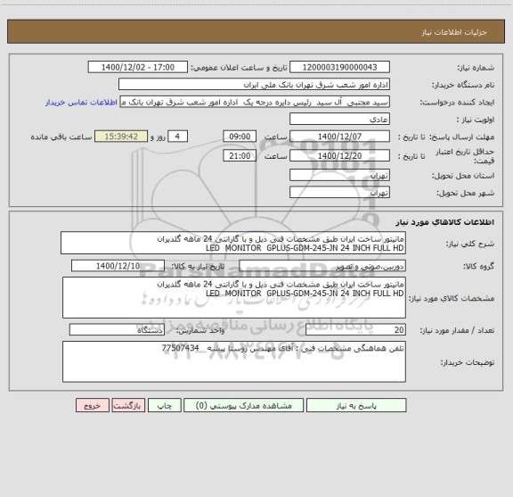Open اطلاعات تماس خریدار link
Viewport: 513px width, 497px height.
click(x=81, y=103)
